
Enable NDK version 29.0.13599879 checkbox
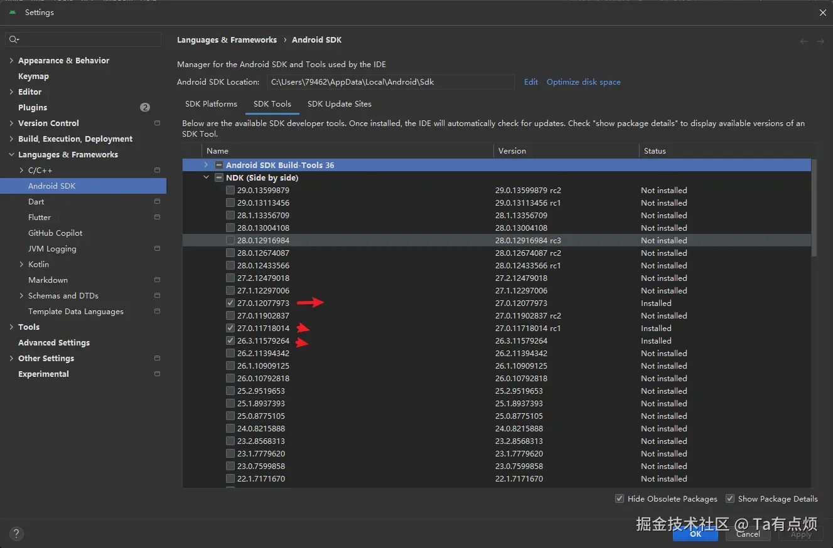[230, 190]
